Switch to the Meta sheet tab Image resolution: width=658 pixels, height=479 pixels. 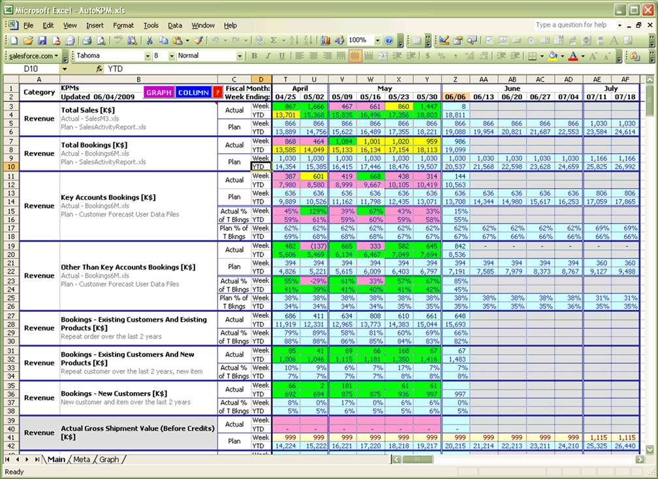point(82,459)
